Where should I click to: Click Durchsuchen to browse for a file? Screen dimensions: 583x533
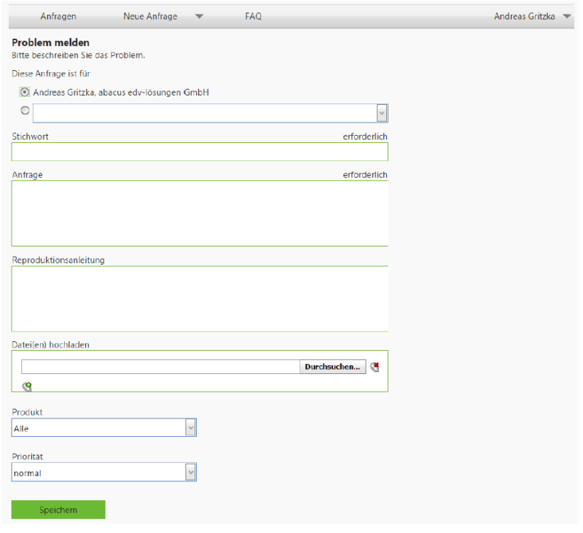(x=332, y=367)
